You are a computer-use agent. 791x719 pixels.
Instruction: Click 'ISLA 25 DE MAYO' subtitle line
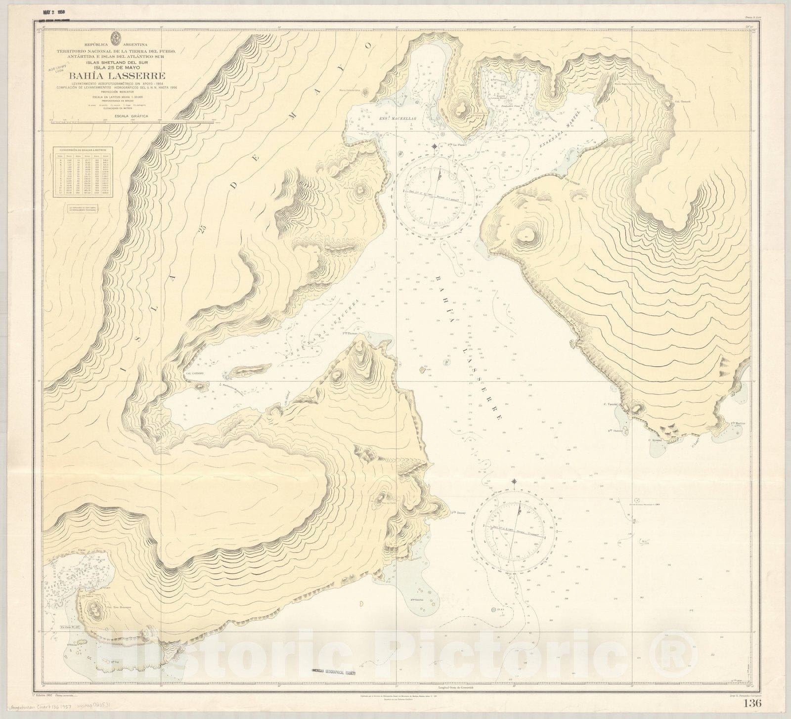pos(117,68)
